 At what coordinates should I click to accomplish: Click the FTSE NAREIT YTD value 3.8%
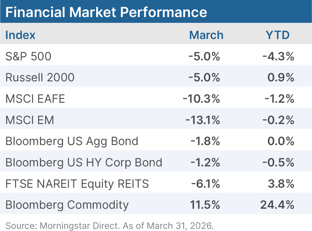pos(281,184)
